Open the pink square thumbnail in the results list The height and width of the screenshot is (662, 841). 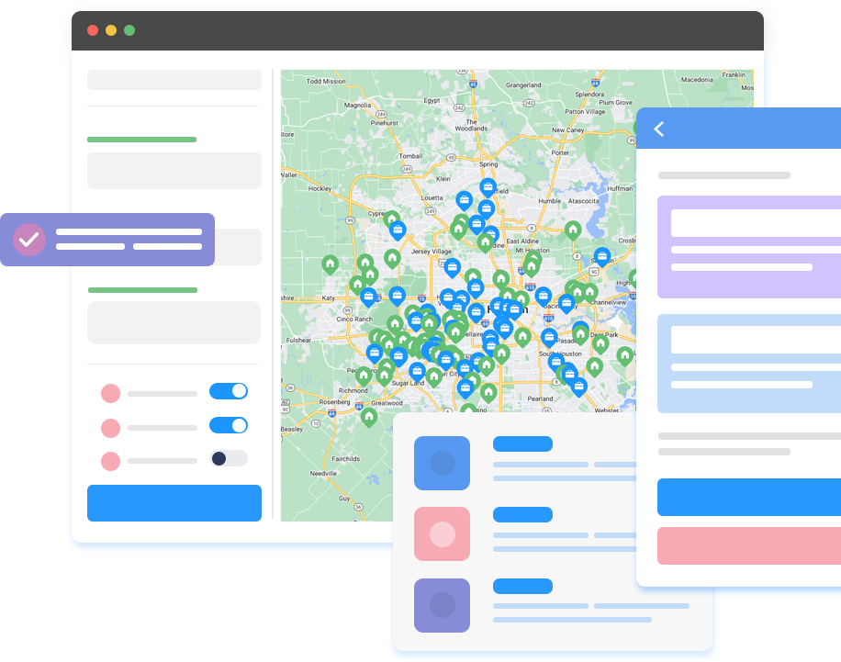click(x=442, y=533)
